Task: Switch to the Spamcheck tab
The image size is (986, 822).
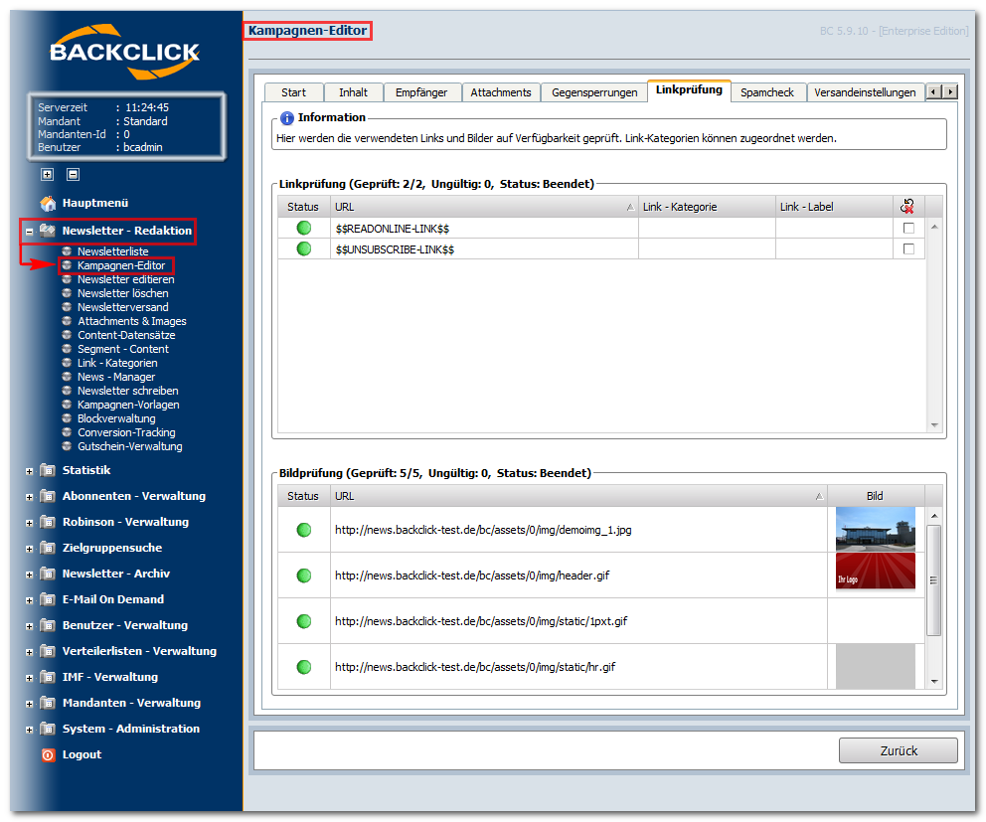Action: click(767, 92)
